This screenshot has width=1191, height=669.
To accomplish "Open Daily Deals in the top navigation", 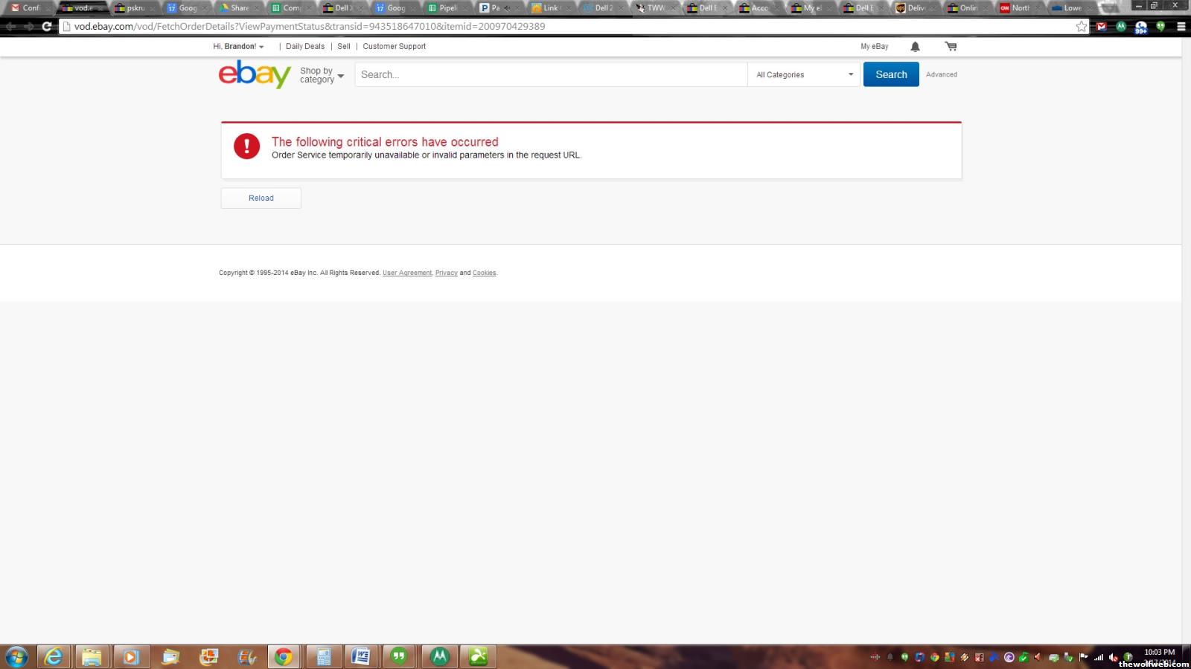I will 305,46.
